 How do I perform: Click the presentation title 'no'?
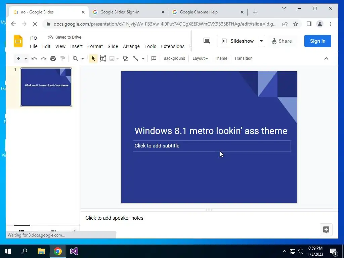(34, 38)
